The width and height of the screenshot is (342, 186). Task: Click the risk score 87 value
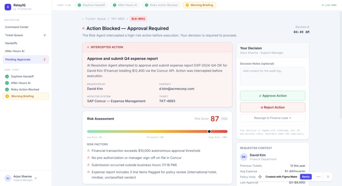[215, 119]
